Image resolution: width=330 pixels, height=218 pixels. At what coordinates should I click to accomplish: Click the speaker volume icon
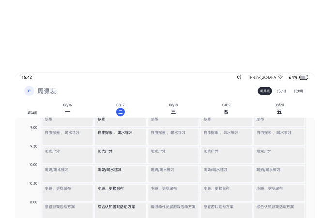point(239,77)
